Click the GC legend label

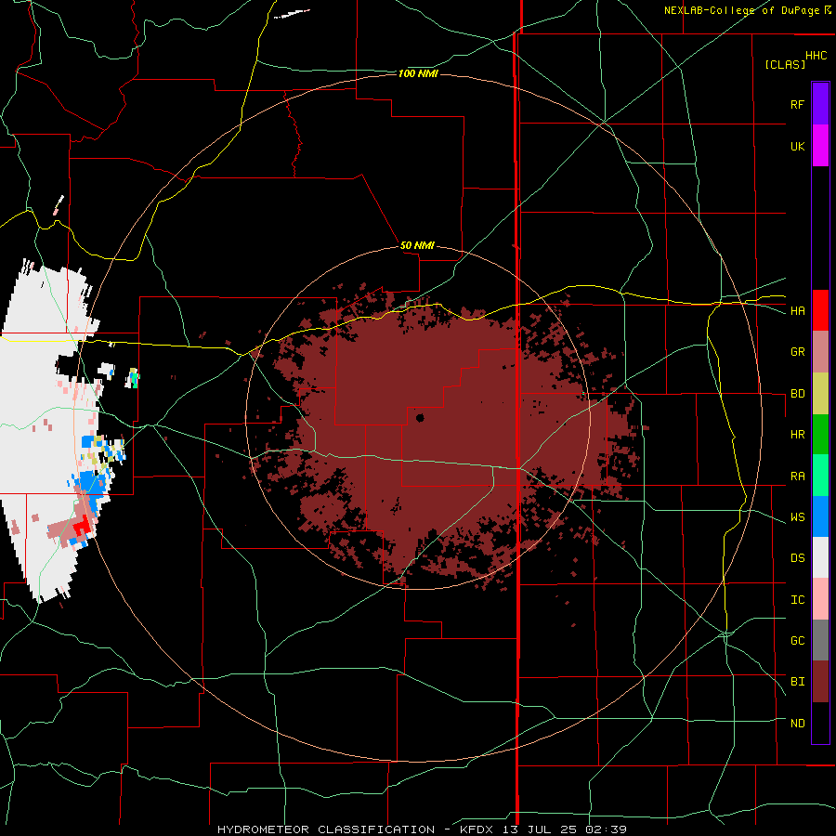click(x=797, y=641)
